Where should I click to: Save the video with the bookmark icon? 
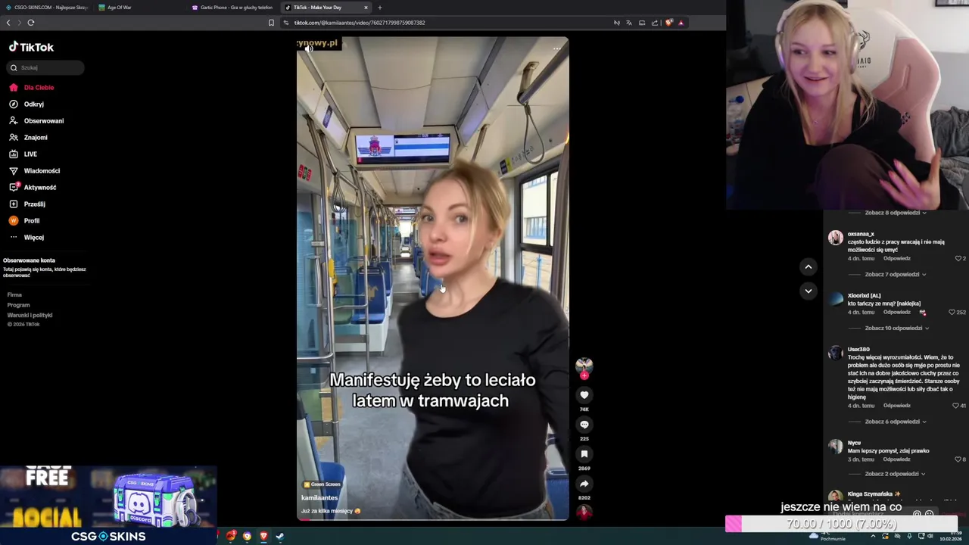pos(584,454)
